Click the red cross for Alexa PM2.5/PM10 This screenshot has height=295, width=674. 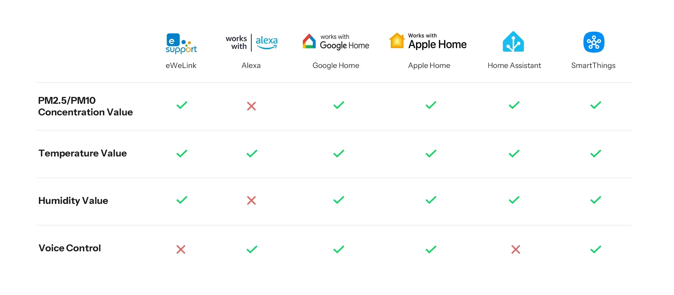[x=251, y=106]
